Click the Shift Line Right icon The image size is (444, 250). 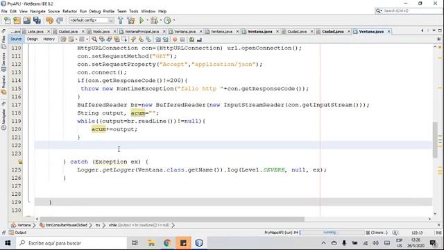165,39
